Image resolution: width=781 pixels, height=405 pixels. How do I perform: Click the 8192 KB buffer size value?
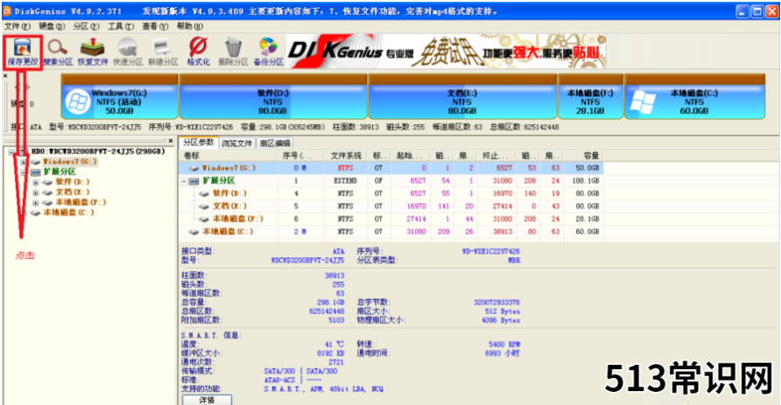tap(331, 353)
